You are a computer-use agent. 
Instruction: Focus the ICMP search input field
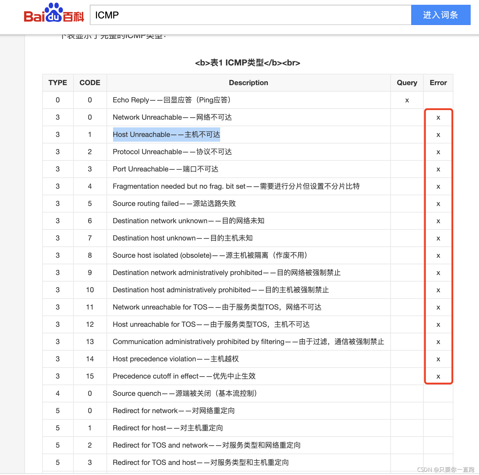click(x=251, y=15)
